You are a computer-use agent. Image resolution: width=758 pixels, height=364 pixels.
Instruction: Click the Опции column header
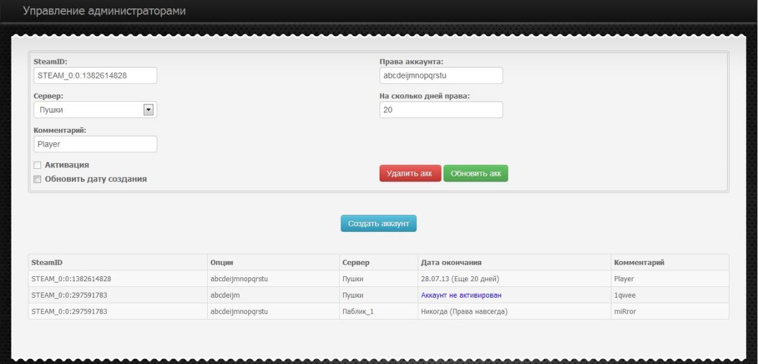(x=222, y=262)
